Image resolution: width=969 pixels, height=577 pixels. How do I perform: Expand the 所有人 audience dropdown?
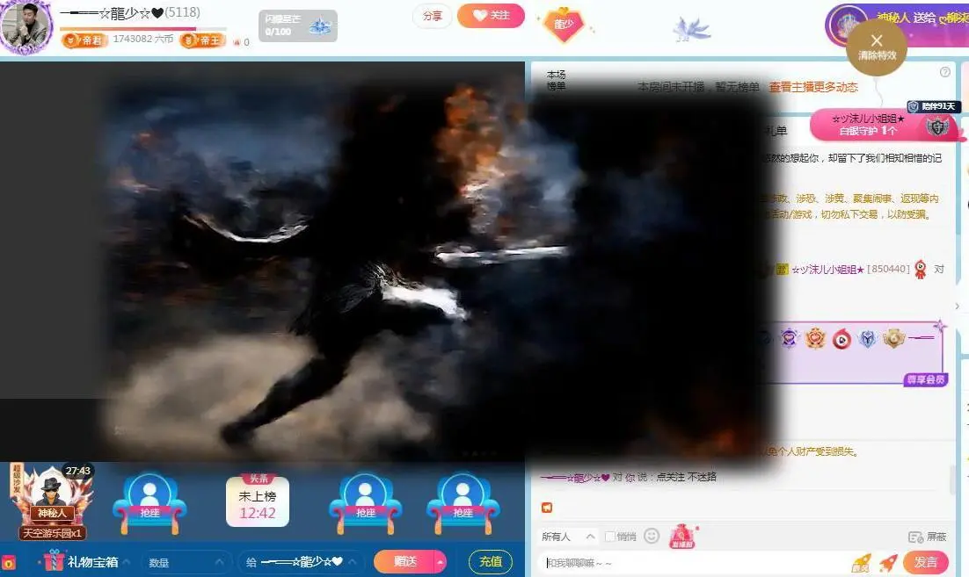568,537
